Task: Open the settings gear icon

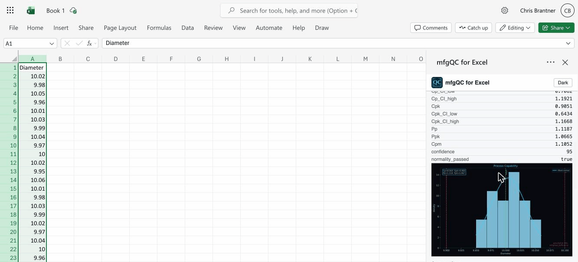Action: point(505,10)
